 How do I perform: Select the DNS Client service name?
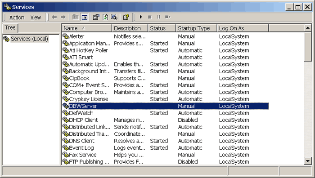(81, 141)
